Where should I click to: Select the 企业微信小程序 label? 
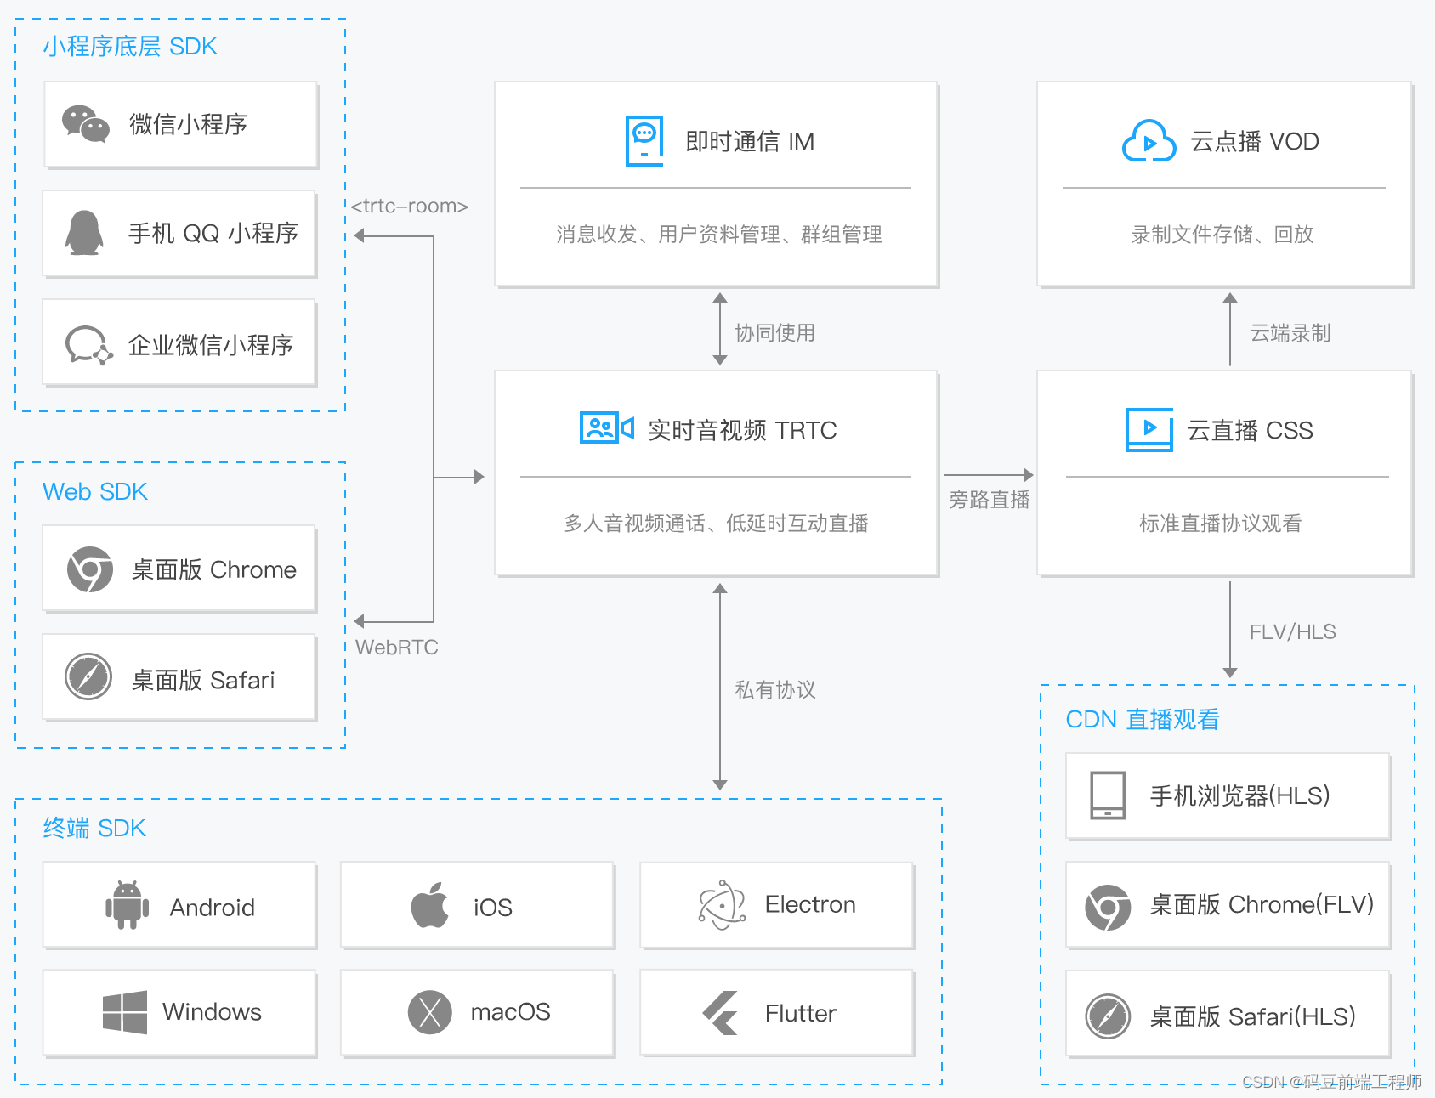[210, 345]
